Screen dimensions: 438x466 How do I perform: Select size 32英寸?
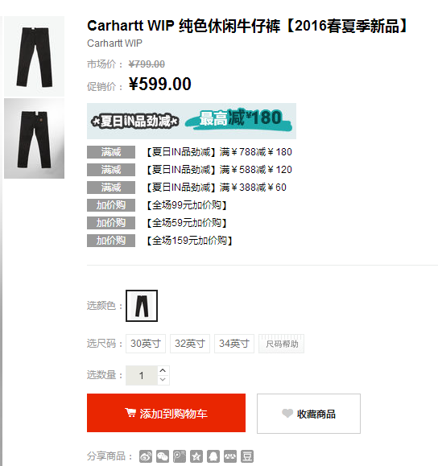click(x=190, y=344)
